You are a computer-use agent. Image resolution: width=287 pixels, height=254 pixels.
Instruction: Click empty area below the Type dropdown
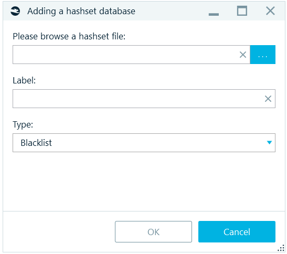[x=144, y=181]
